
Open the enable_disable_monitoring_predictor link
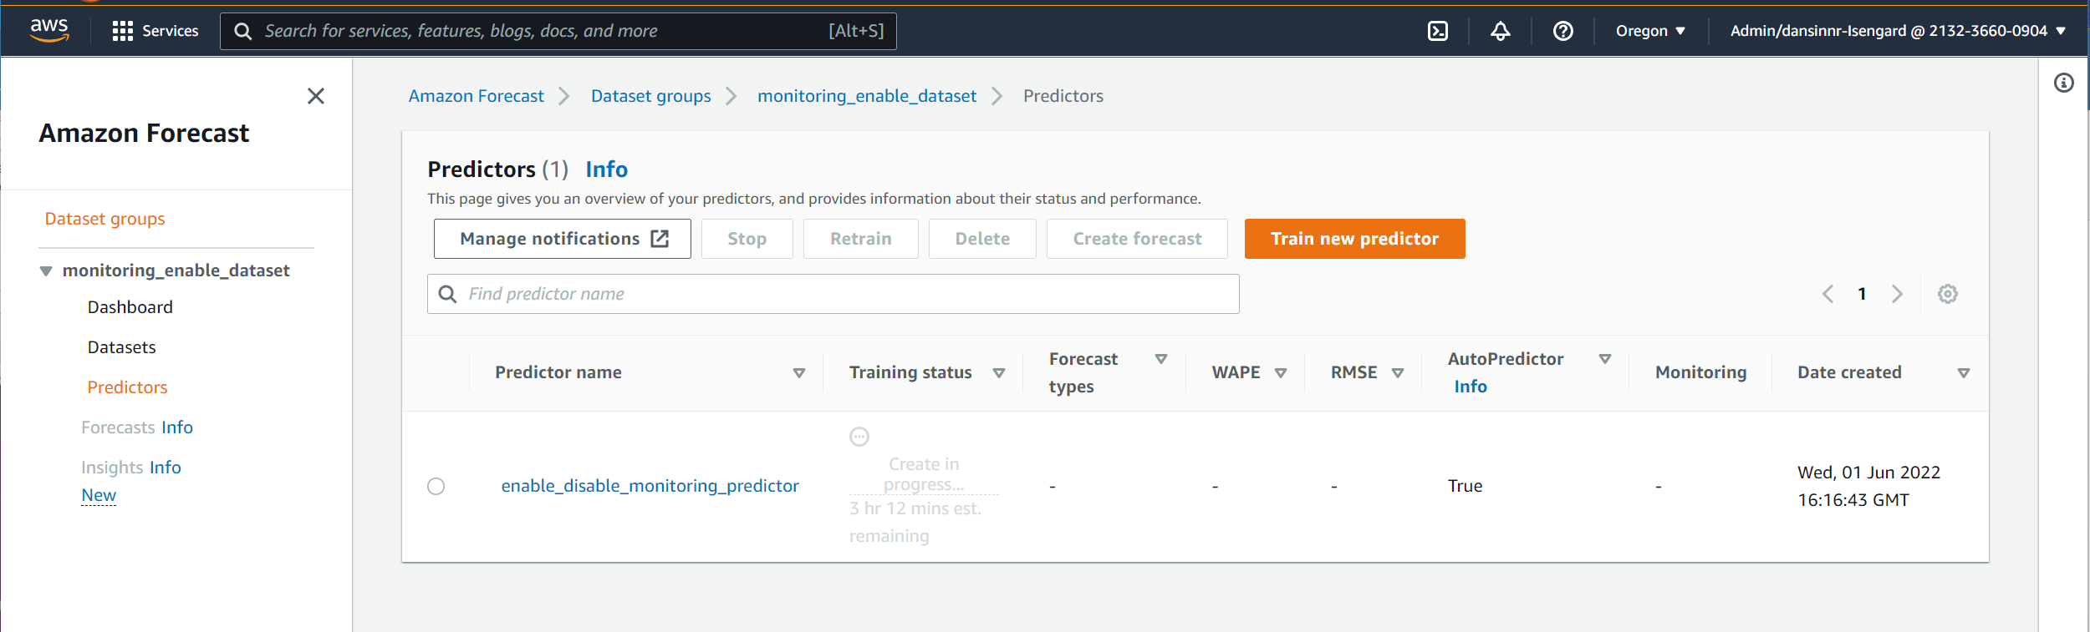click(650, 486)
